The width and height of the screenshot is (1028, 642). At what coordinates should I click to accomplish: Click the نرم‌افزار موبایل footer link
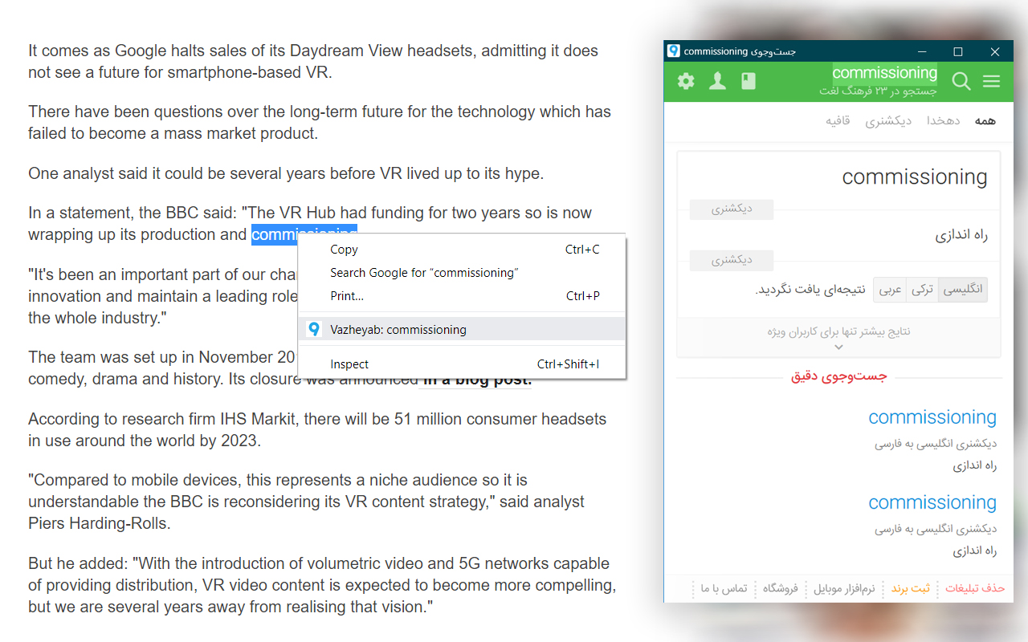pyautogui.click(x=844, y=588)
